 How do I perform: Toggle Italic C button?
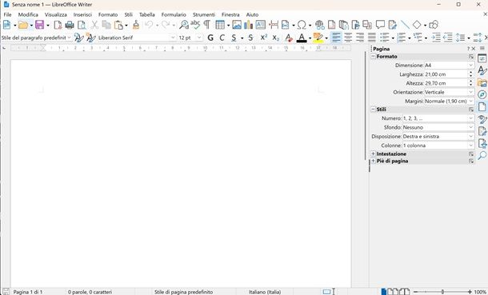click(222, 38)
